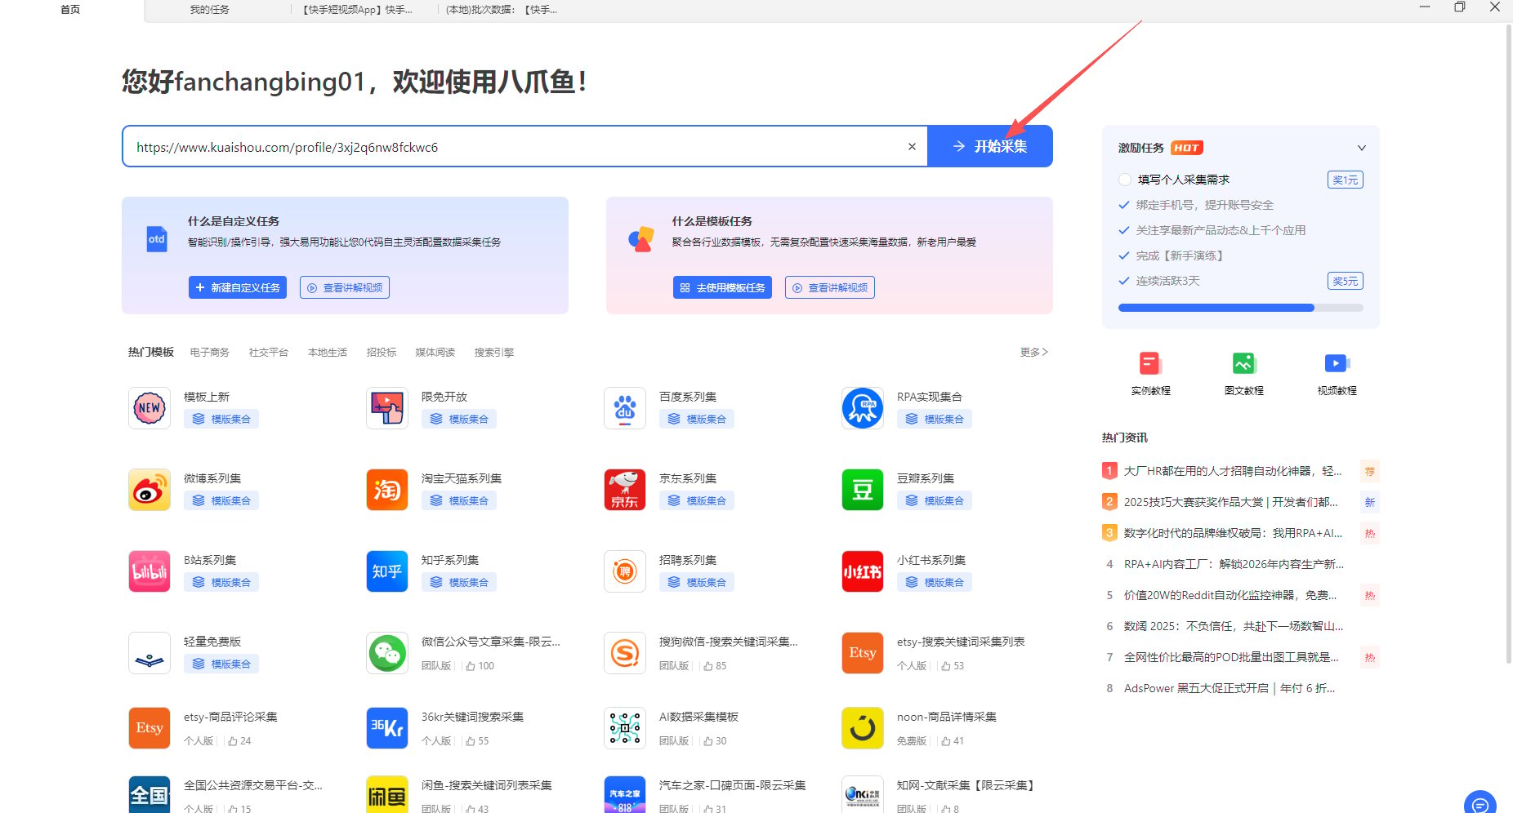Click the 奖5元 reward badge
Screen dimensions: 1513x813
pos(1345,281)
